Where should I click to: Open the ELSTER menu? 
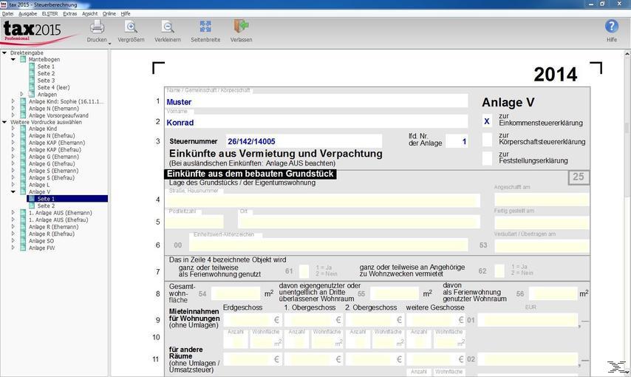[x=50, y=13]
